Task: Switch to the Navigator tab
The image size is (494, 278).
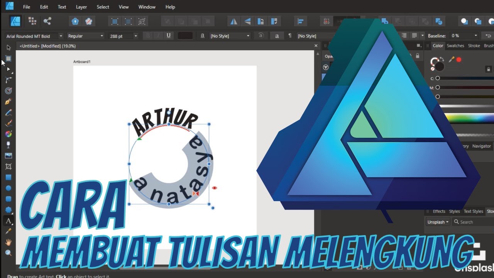Action: point(482,146)
